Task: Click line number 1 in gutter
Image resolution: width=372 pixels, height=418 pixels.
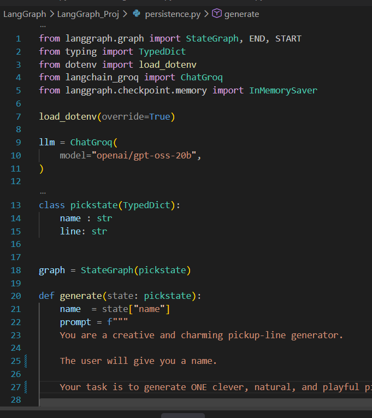Action: [19, 39]
